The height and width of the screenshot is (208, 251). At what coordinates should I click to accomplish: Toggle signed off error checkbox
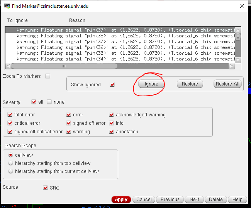[69, 123]
